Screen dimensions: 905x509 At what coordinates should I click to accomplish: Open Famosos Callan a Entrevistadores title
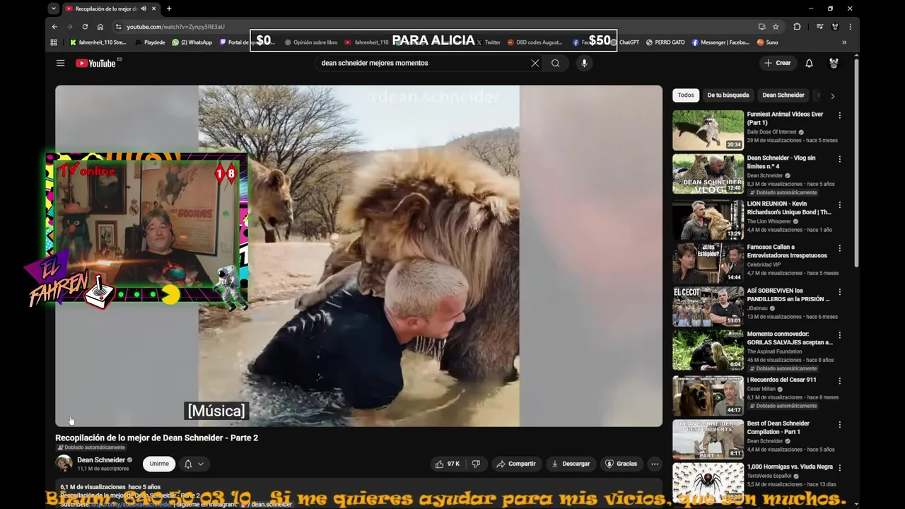click(x=787, y=251)
